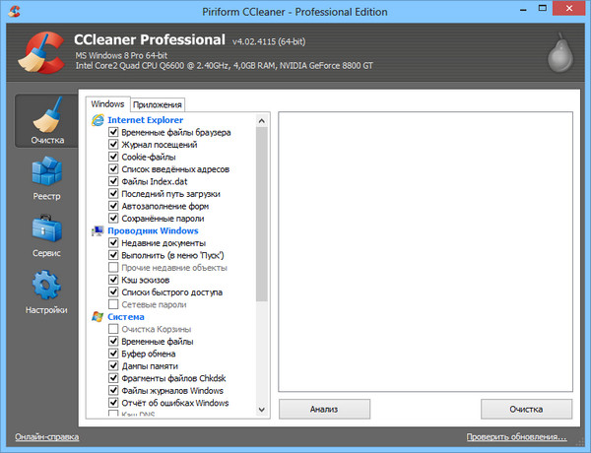Enable Очистка Корзины checkbox

[114, 329]
